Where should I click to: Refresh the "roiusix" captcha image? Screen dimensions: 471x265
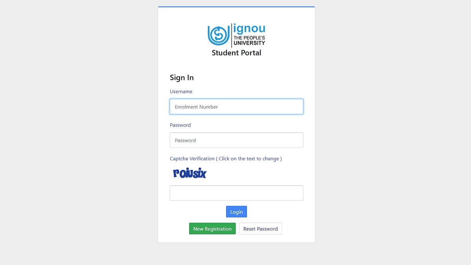[x=190, y=173]
